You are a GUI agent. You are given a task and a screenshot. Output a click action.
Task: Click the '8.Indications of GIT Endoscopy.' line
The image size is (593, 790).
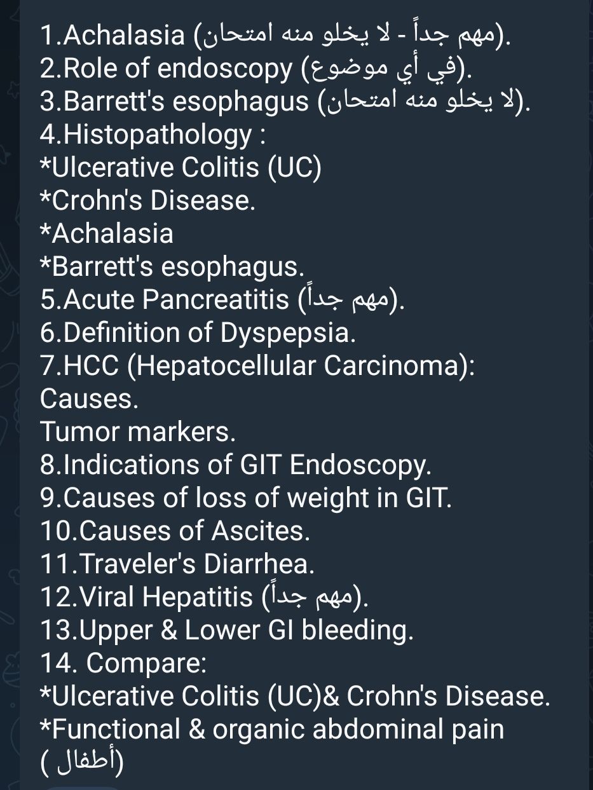tap(235, 465)
